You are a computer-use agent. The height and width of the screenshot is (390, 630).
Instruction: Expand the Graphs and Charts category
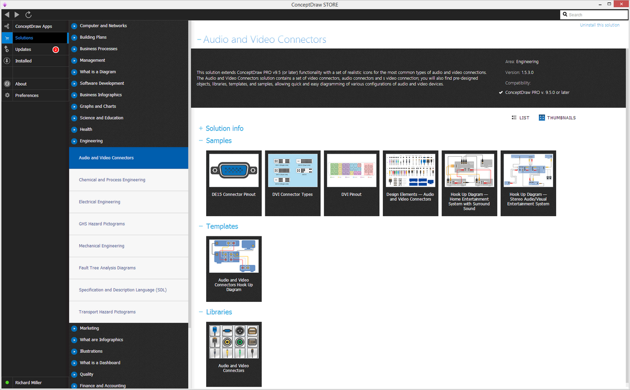click(74, 106)
